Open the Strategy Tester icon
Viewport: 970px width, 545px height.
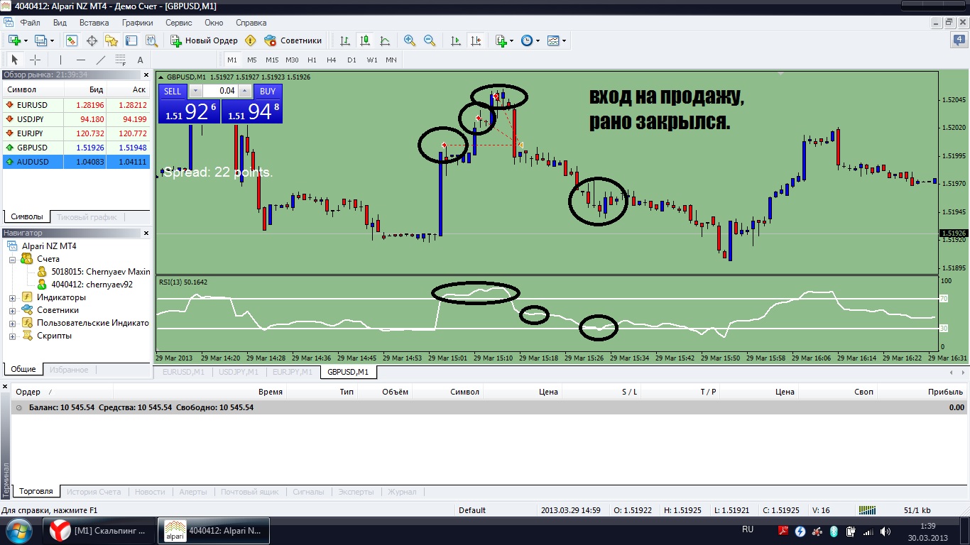(x=151, y=40)
